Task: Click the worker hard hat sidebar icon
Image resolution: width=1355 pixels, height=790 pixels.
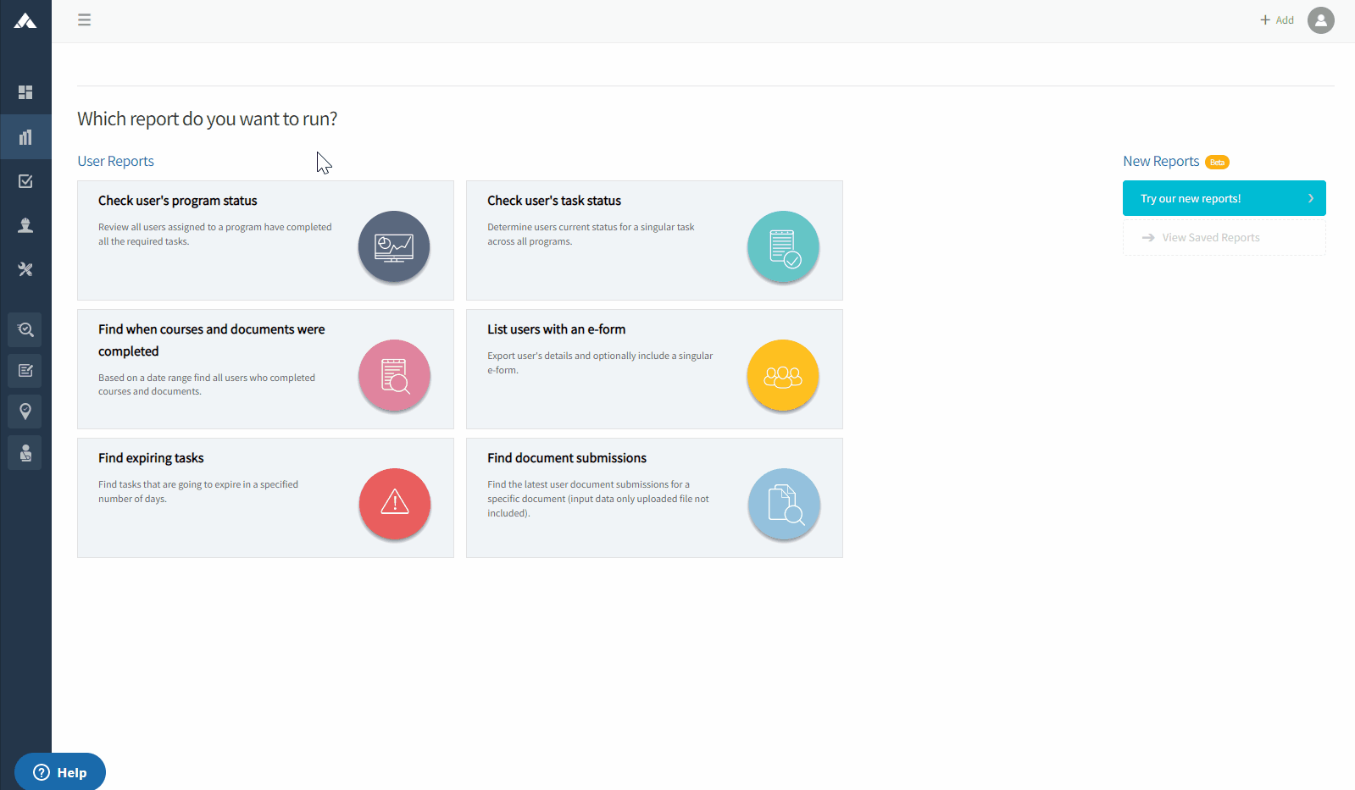Action: [x=25, y=225]
